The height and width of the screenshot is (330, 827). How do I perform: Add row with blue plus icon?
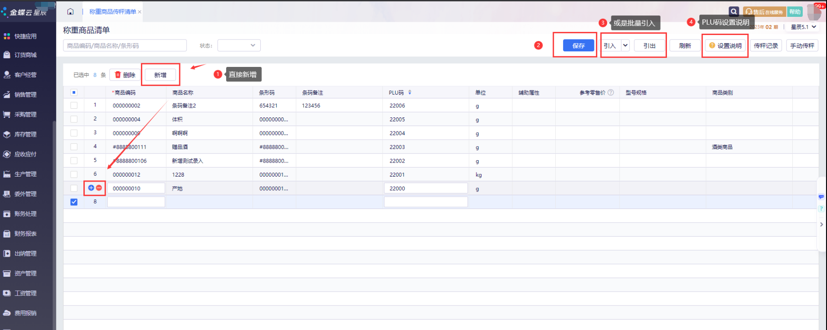[x=91, y=188]
